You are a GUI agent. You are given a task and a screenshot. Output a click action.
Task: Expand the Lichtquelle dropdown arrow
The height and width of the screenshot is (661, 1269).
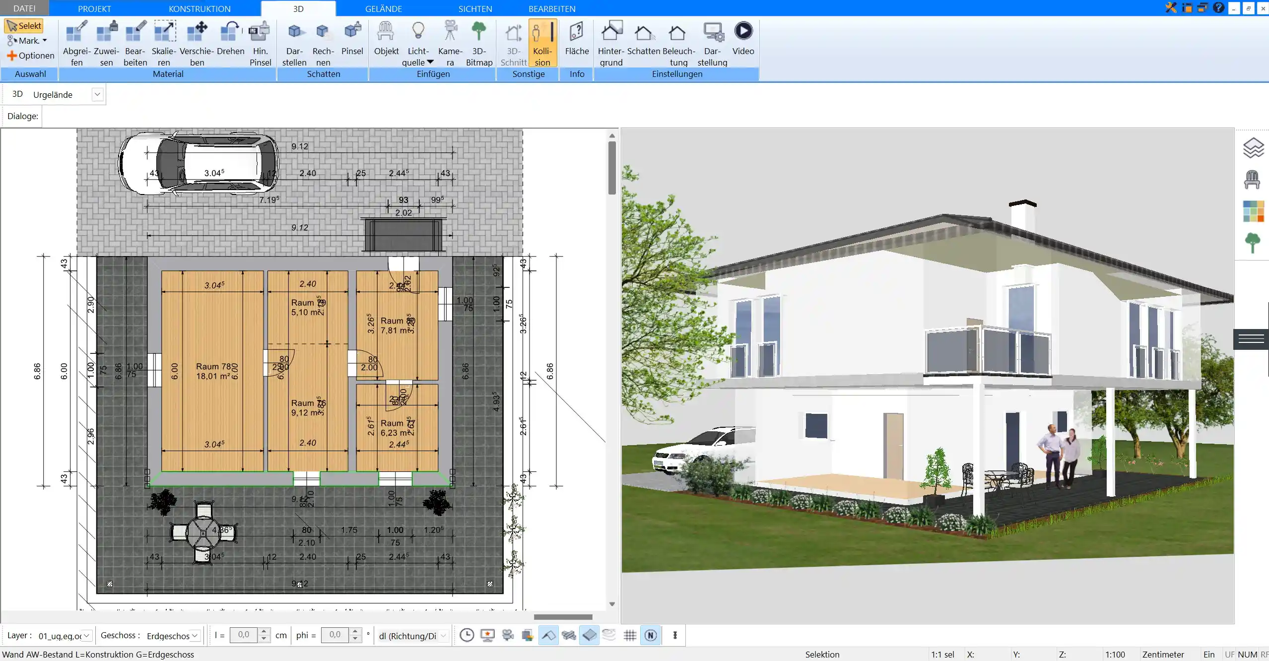[430, 62]
